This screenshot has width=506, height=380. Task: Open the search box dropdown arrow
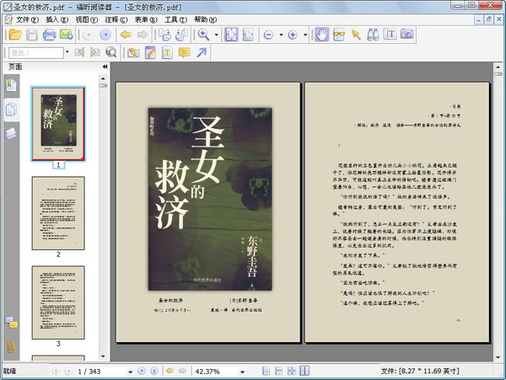[67, 53]
